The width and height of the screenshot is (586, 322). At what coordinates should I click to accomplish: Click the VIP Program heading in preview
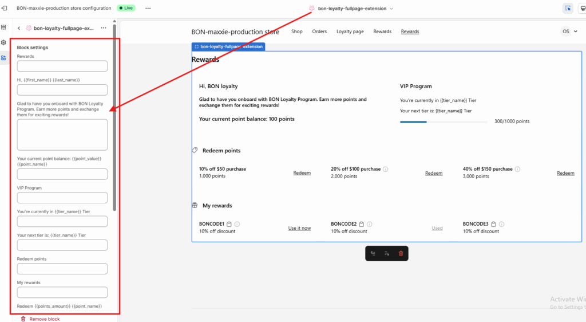tap(415, 86)
